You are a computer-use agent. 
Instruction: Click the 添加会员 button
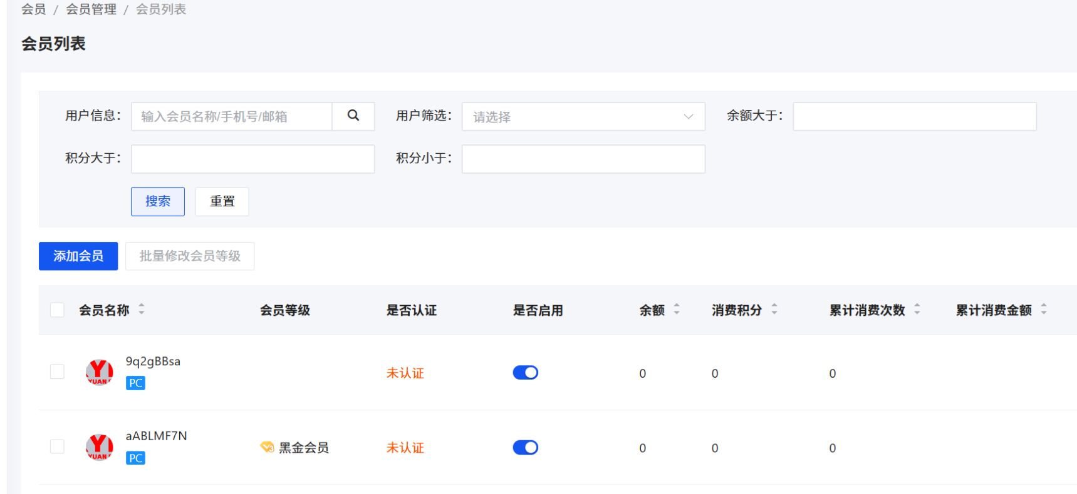[x=78, y=256]
